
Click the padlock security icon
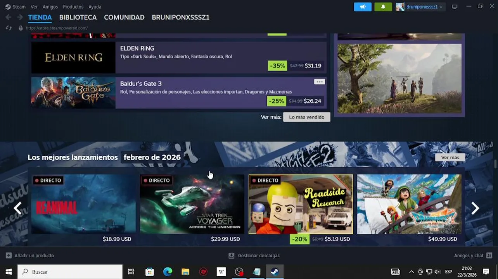pyautogui.click(x=21, y=28)
